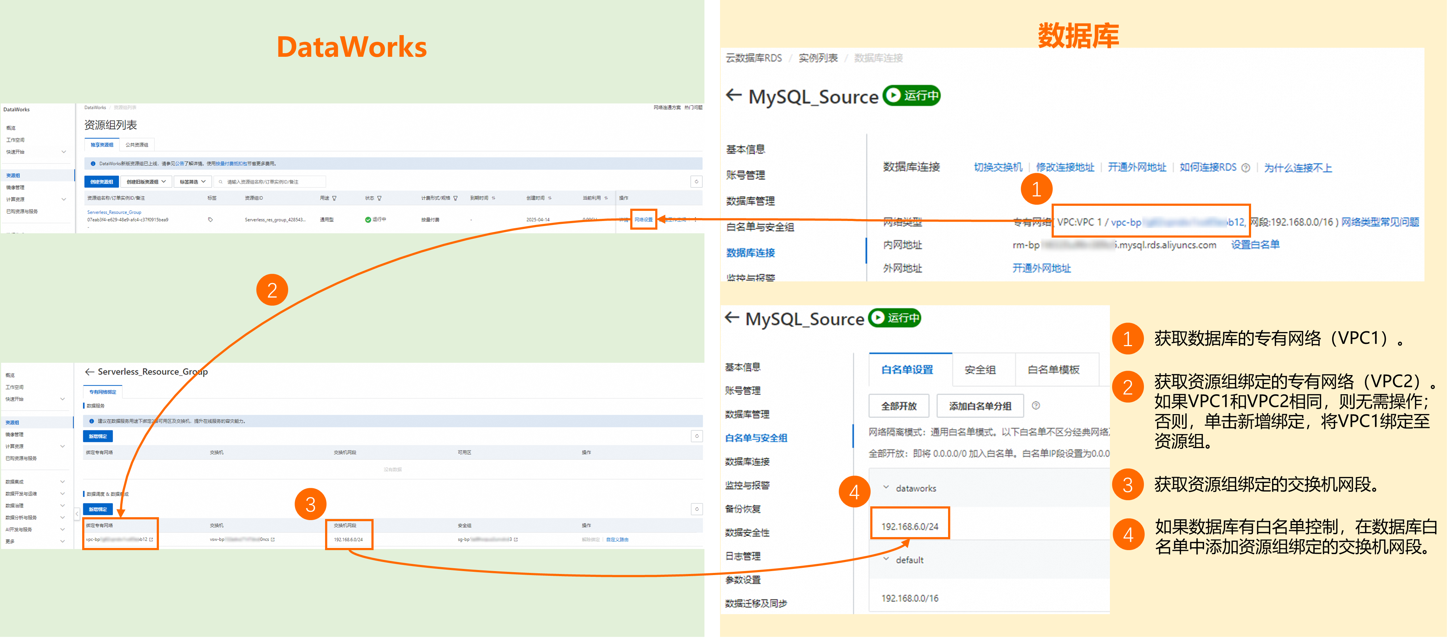
Task: Open 网络设置 for Serverless_Resource_Group
Action: [644, 220]
